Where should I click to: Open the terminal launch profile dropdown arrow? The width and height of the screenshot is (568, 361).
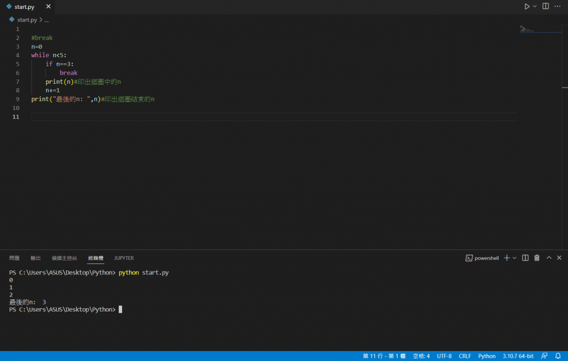(x=514, y=258)
